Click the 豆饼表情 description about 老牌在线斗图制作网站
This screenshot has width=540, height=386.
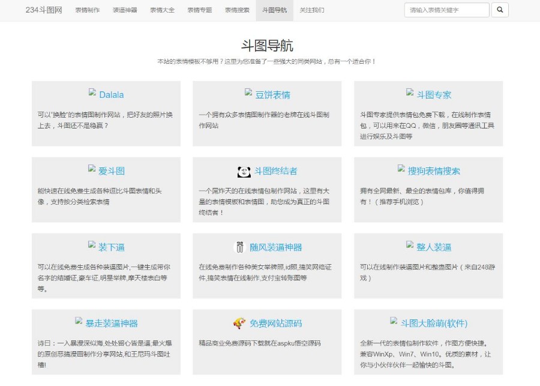264,120
